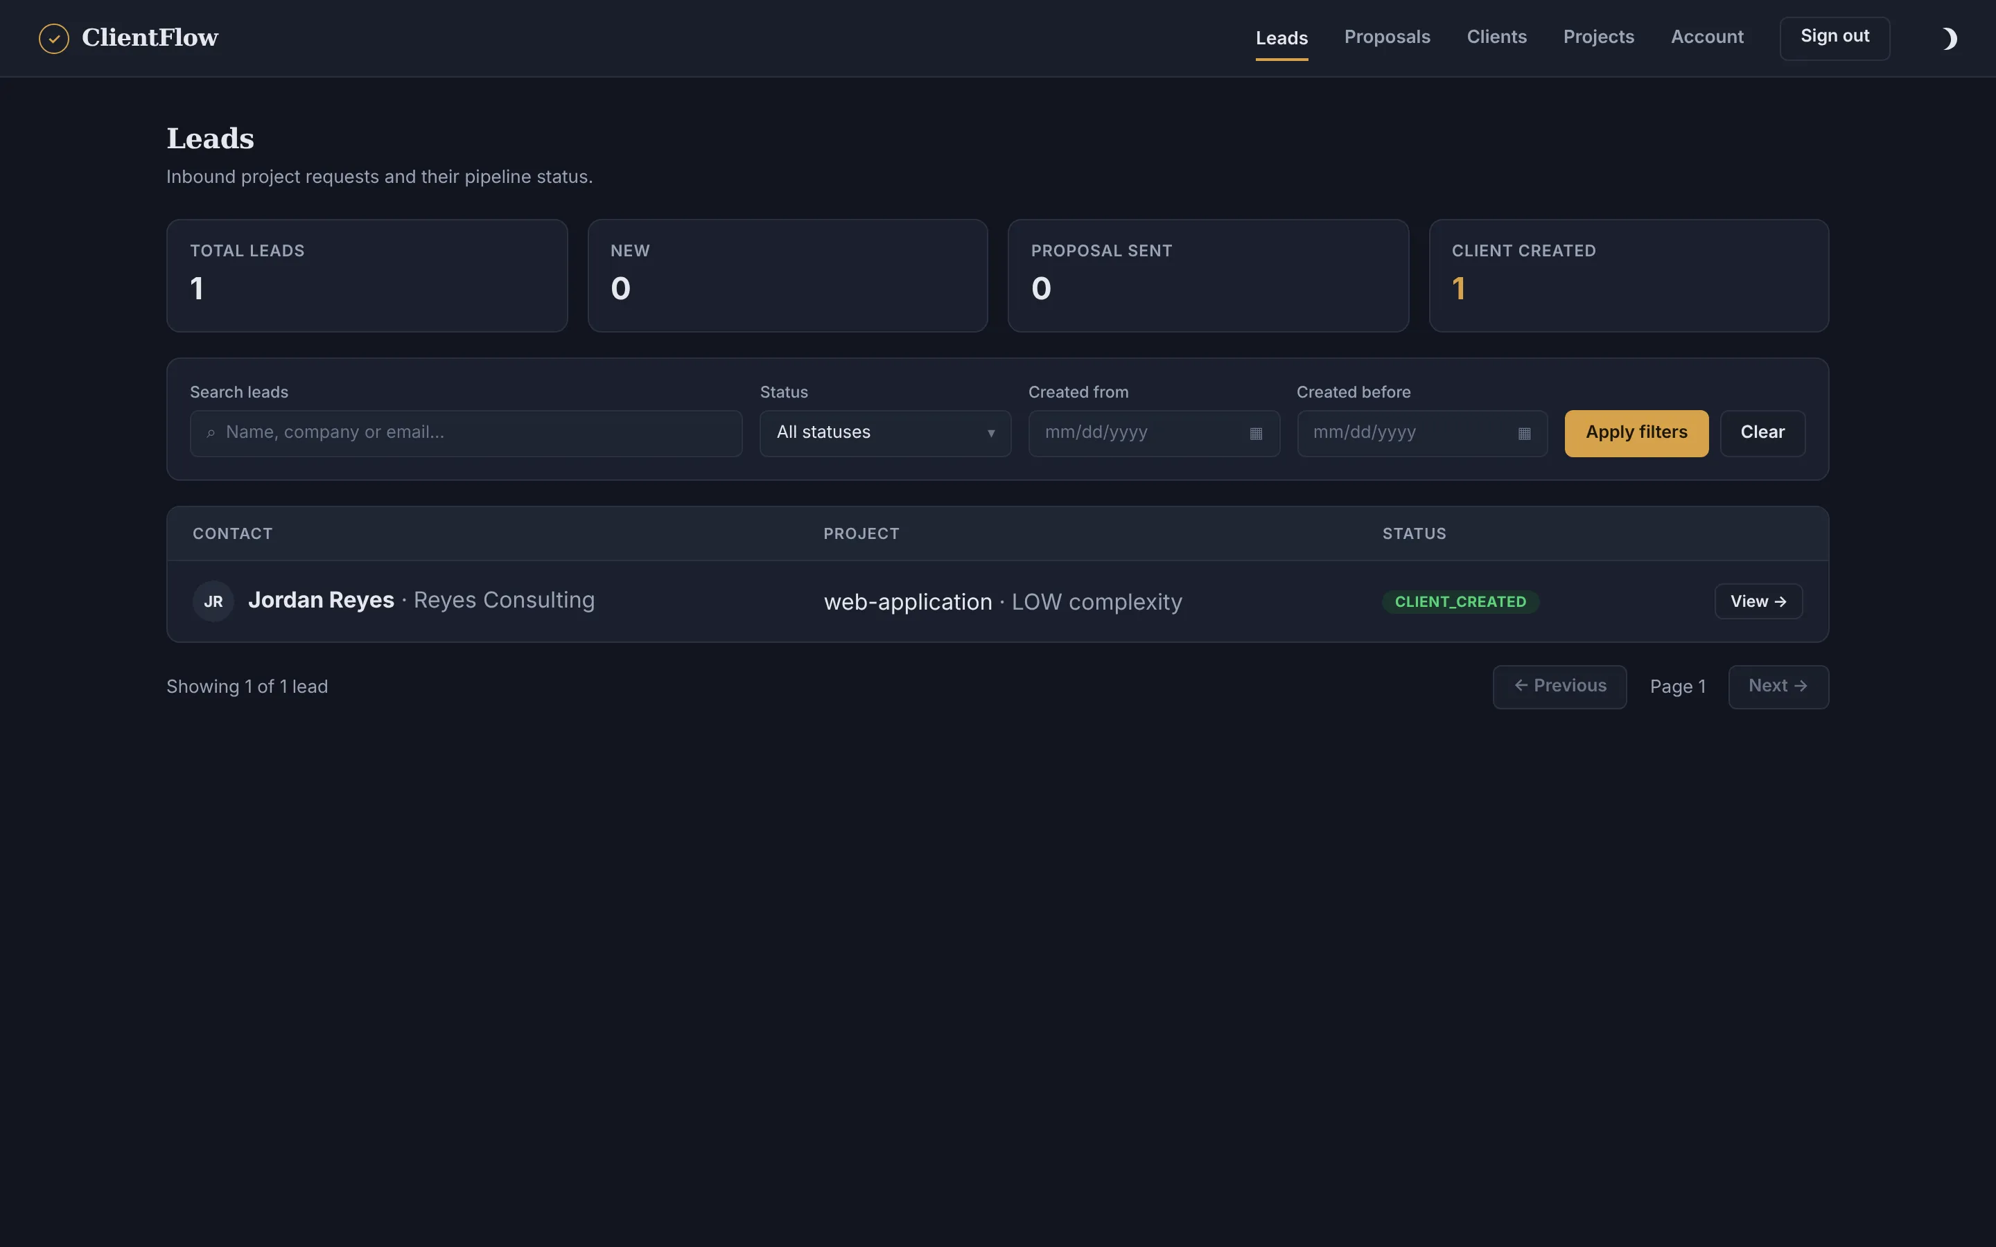The image size is (1996, 1247).
Task: Click the Next page button
Action: pyautogui.click(x=1778, y=687)
